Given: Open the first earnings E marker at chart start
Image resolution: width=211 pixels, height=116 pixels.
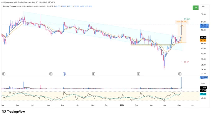Looking at the screenshot, I should tap(4, 74).
